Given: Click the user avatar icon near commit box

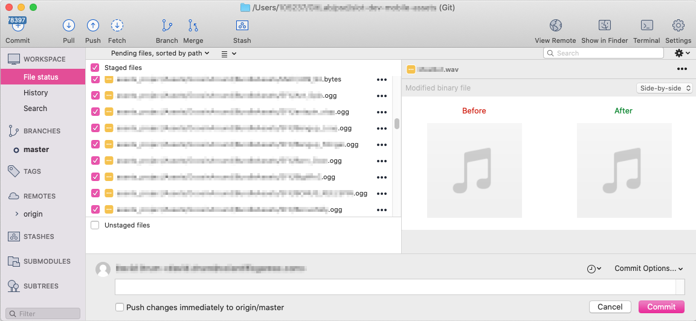Looking at the screenshot, I should coord(103,269).
